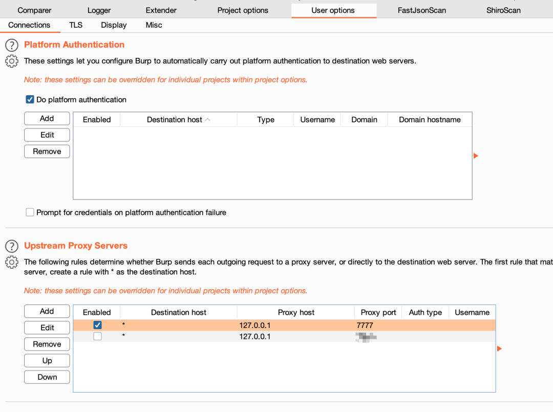Enable the second upstream proxy rule
The image size is (553, 412).
coord(97,336)
